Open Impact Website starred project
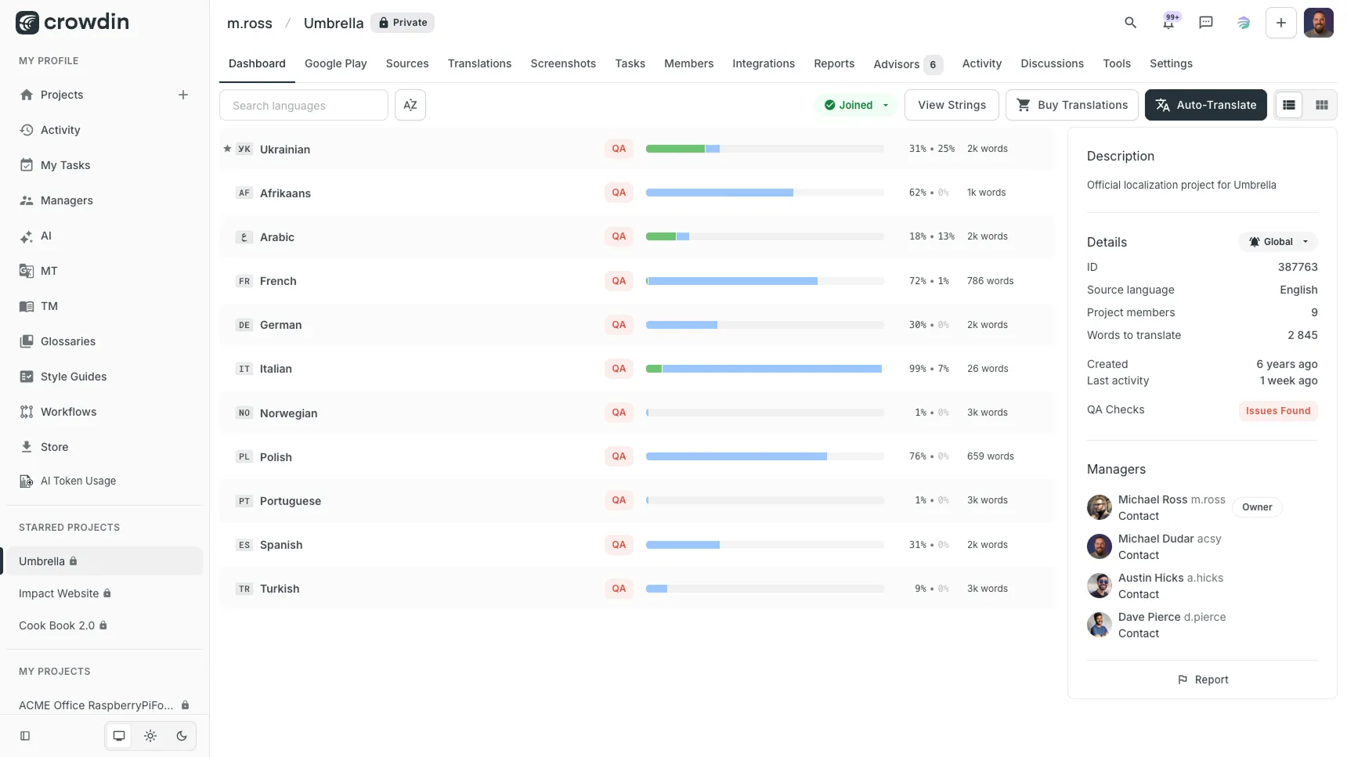Image resolution: width=1347 pixels, height=757 pixels. coord(65,593)
